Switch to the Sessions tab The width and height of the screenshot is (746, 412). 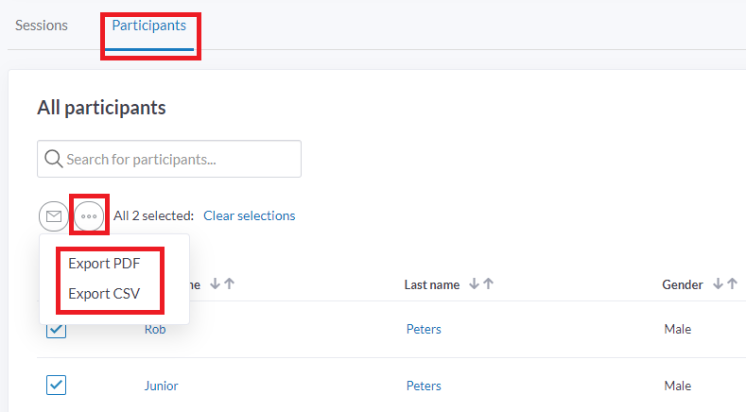(42, 26)
